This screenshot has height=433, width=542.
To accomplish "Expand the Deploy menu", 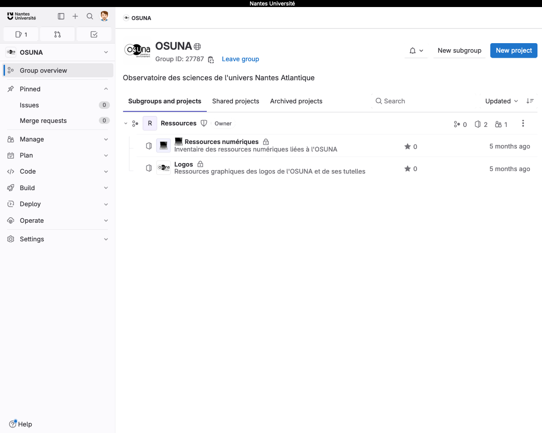I will click(x=58, y=204).
